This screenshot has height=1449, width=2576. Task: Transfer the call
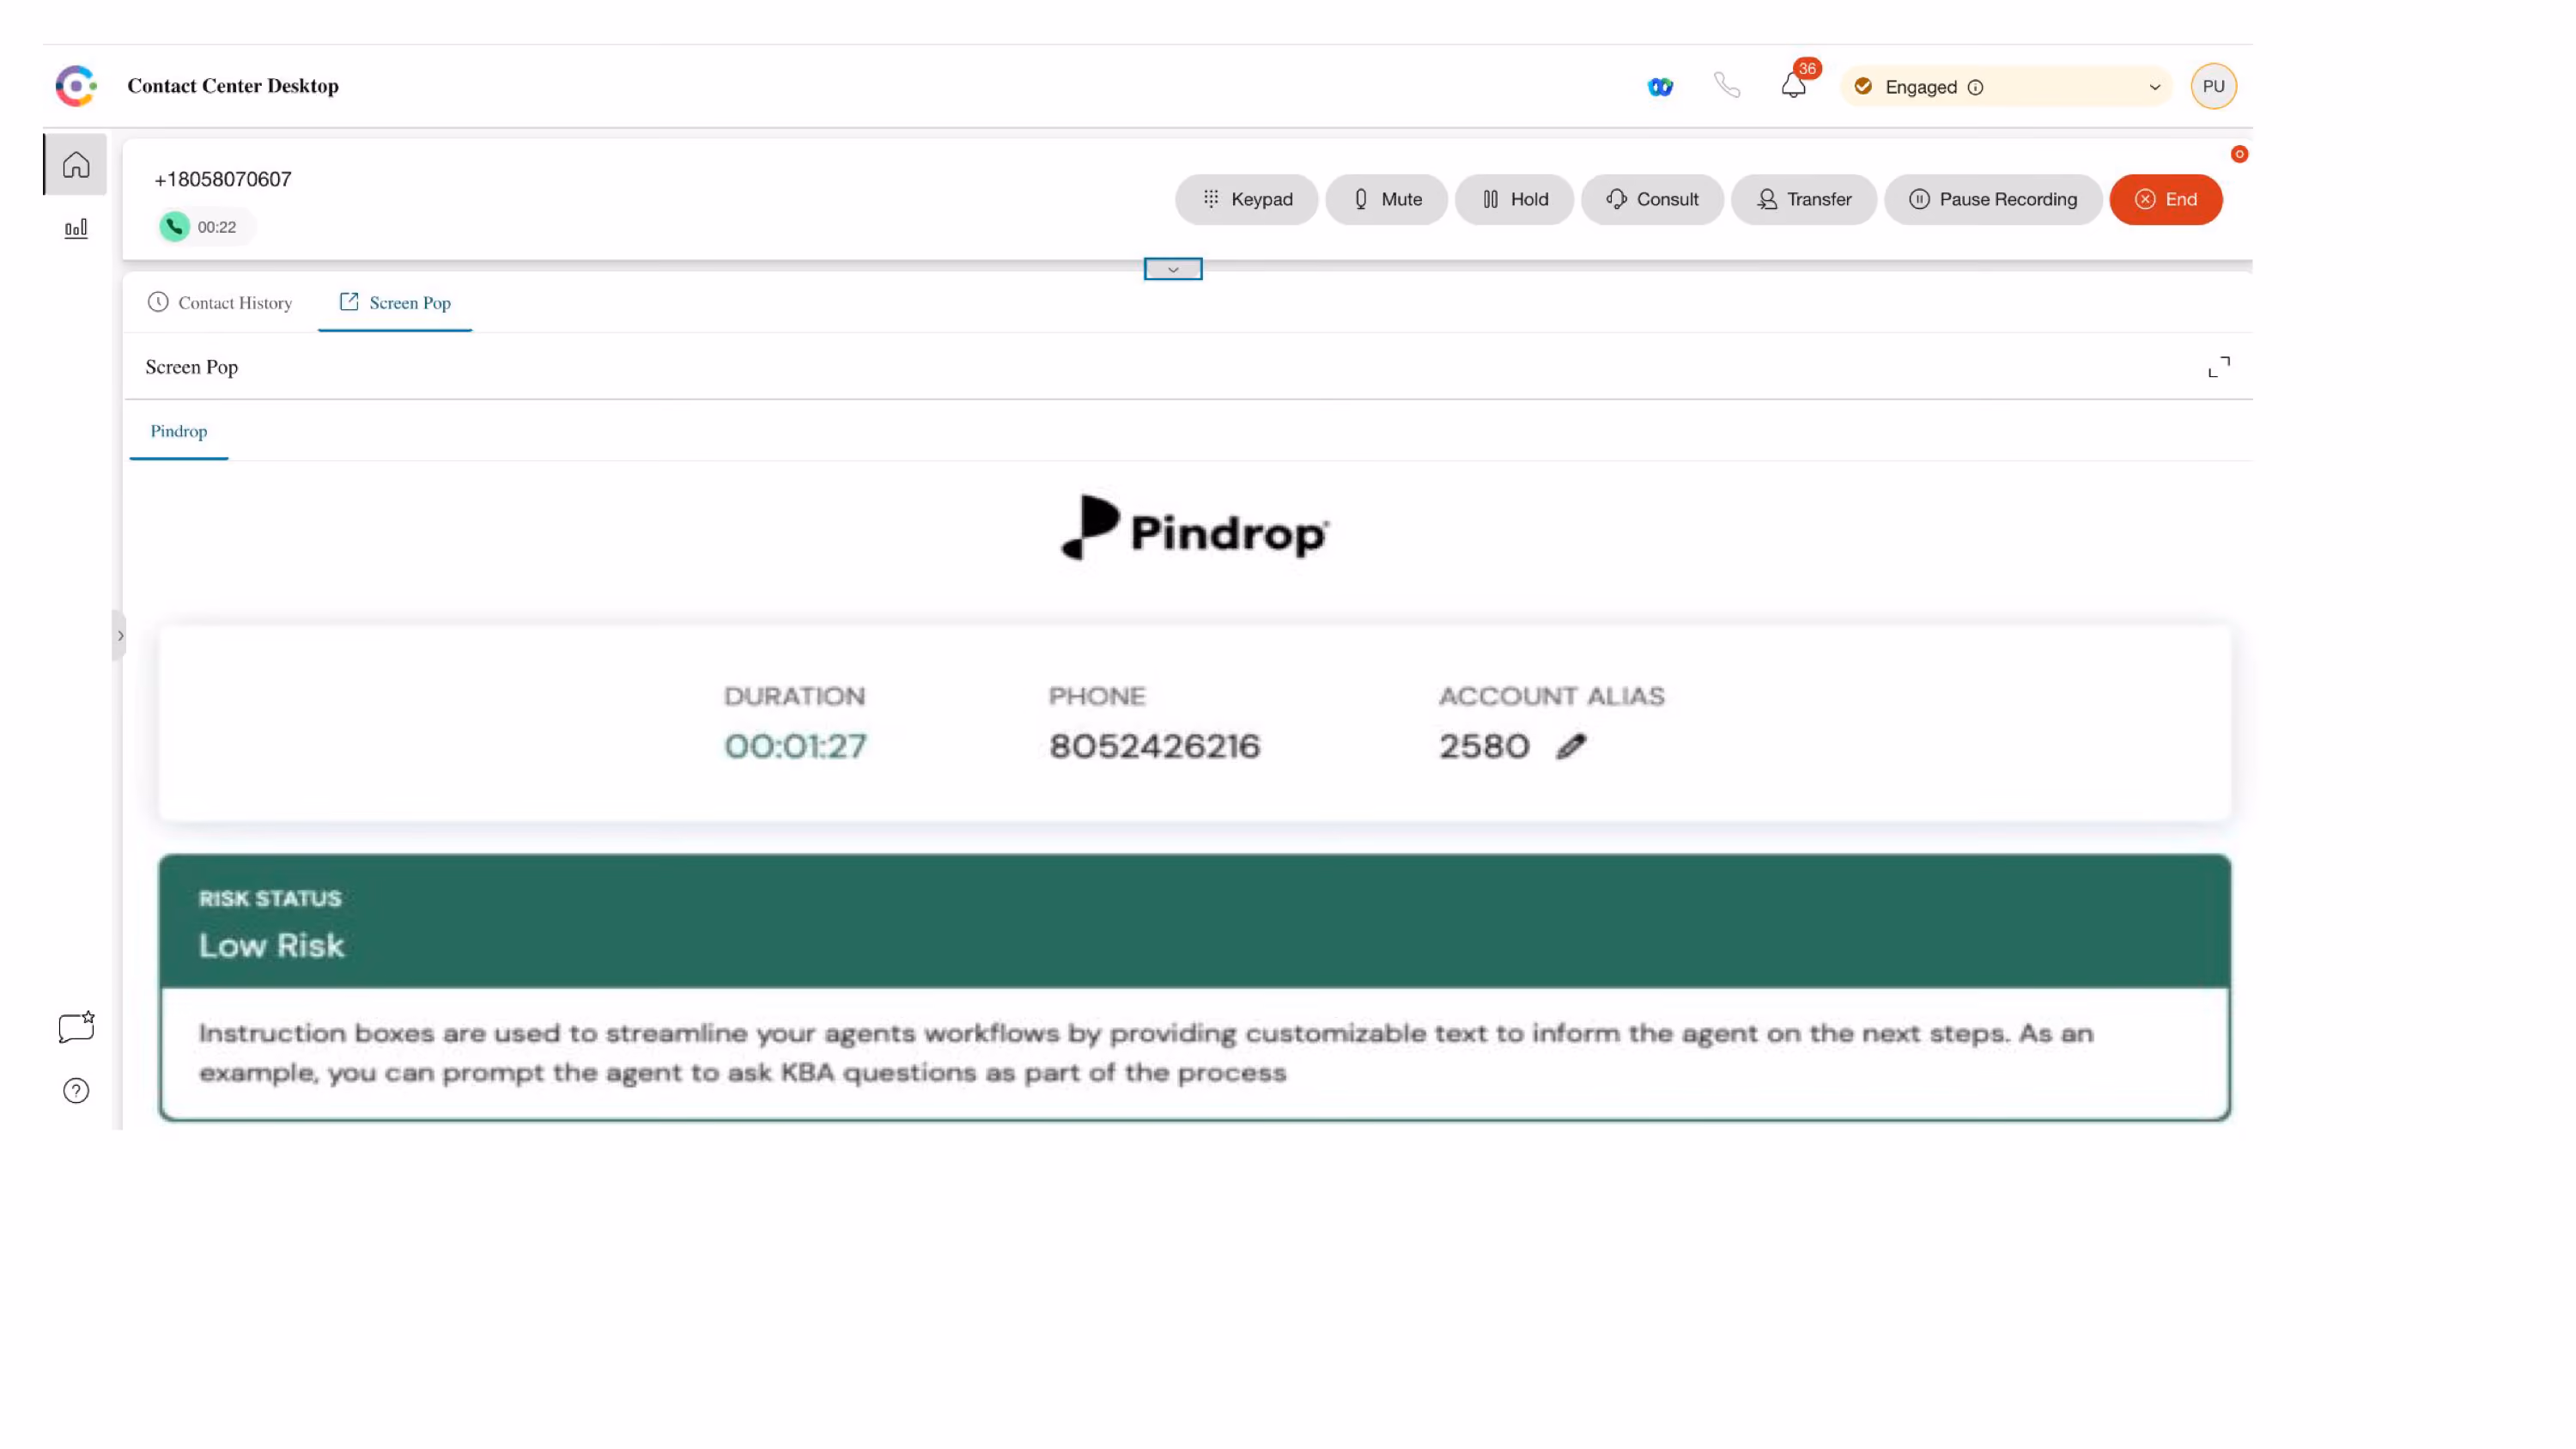pyautogui.click(x=1804, y=200)
